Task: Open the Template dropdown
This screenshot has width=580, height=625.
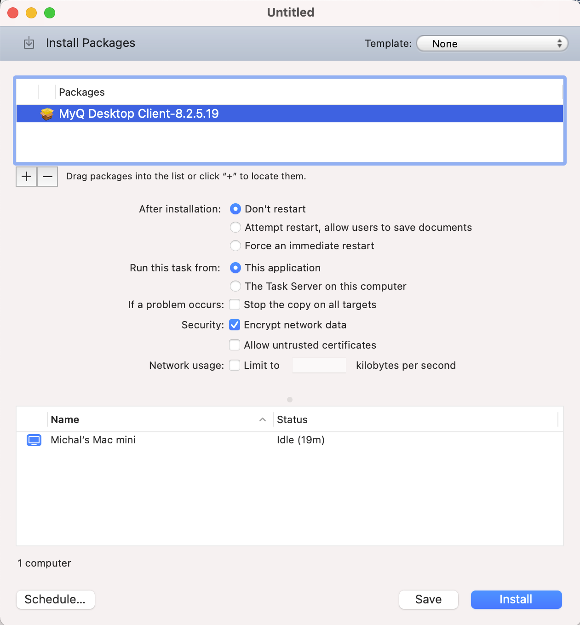Action: (492, 43)
